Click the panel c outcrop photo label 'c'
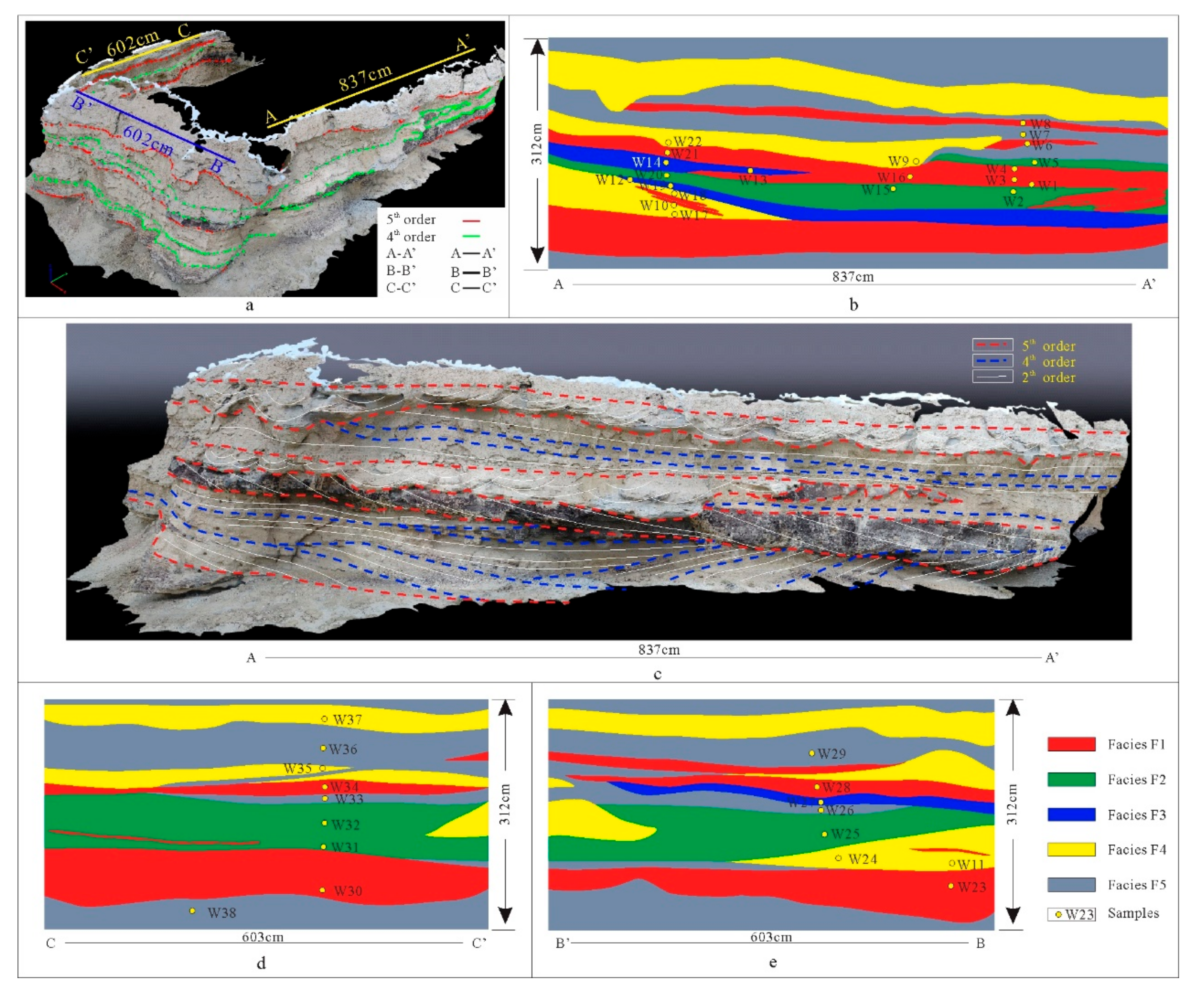 click(x=657, y=674)
